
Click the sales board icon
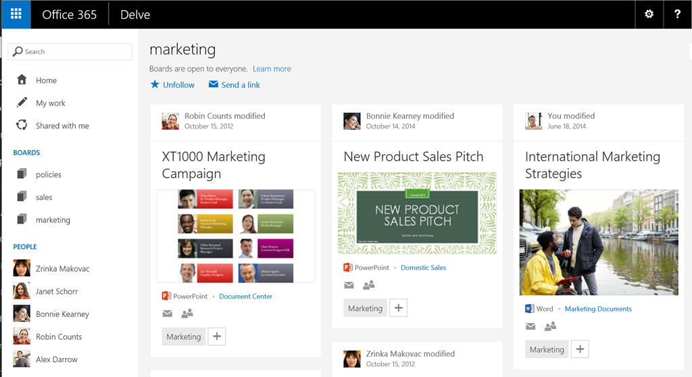click(22, 197)
